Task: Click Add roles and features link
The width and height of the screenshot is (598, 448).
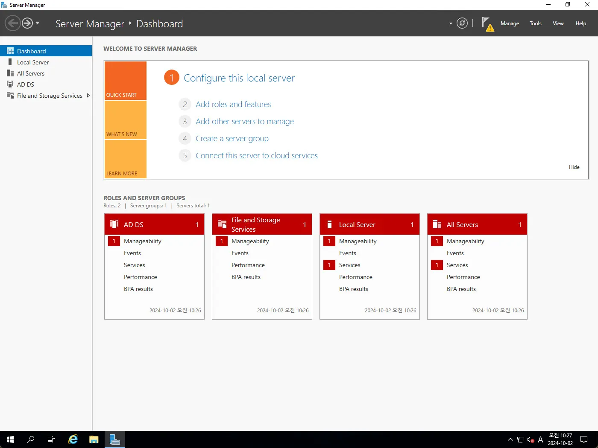Action: tap(233, 105)
